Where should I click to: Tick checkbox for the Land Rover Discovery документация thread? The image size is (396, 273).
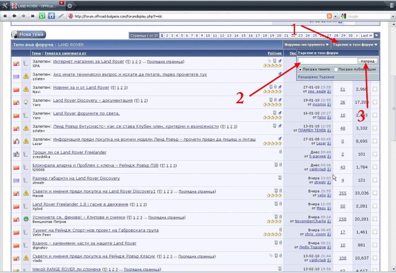(x=375, y=102)
